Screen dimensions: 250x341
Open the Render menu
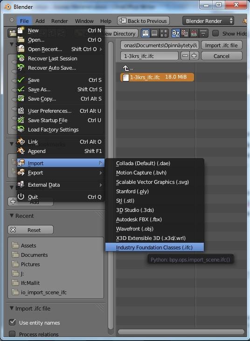(x=59, y=21)
